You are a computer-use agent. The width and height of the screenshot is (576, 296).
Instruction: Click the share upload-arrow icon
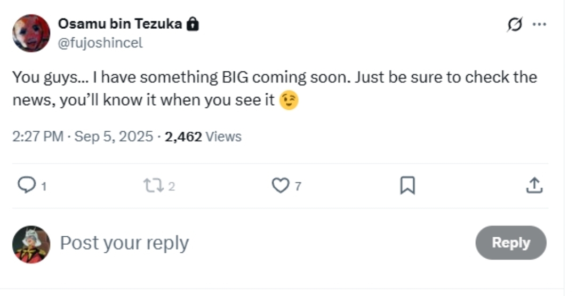(534, 186)
